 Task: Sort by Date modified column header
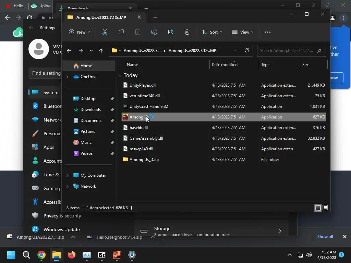pyautogui.click(x=225, y=65)
